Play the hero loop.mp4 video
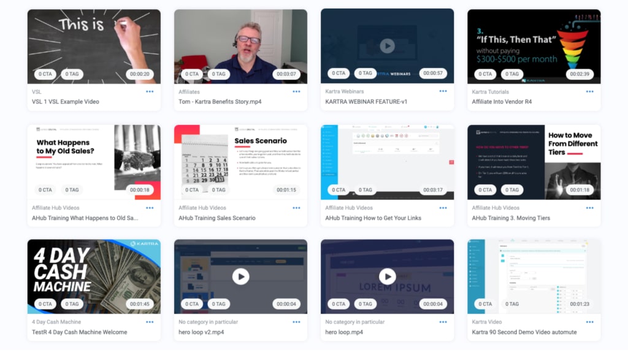Image resolution: width=628 pixels, height=353 pixels. click(x=387, y=276)
